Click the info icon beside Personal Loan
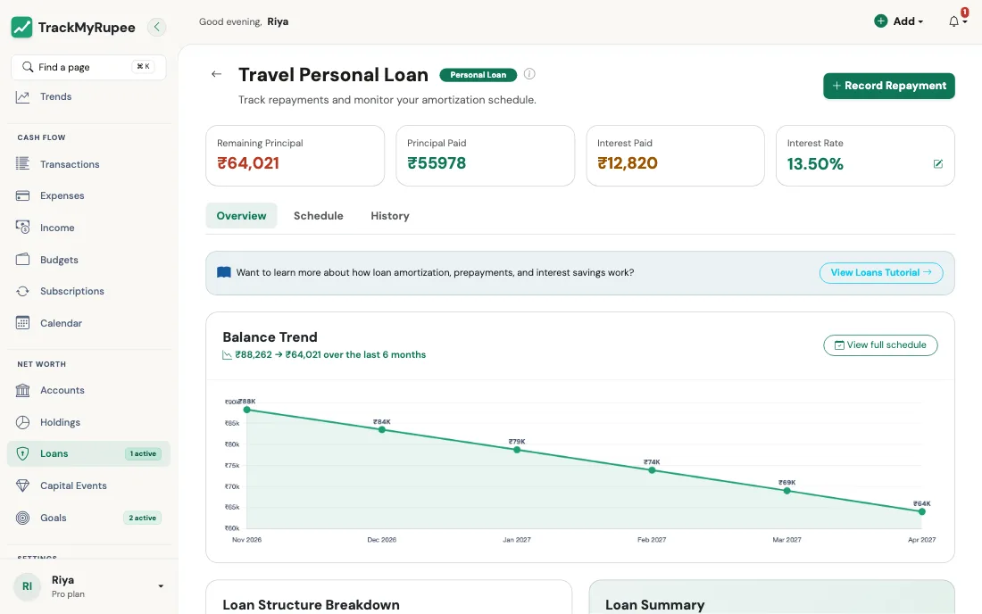This screenshot has width=982, height=614. click(x=529, y=74)
